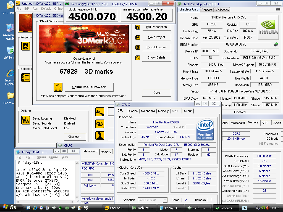The height and width of the screenshot is (212, 283).
Task: Launch Internet Explorer from quick launch
Action: [x=35, y=208]
